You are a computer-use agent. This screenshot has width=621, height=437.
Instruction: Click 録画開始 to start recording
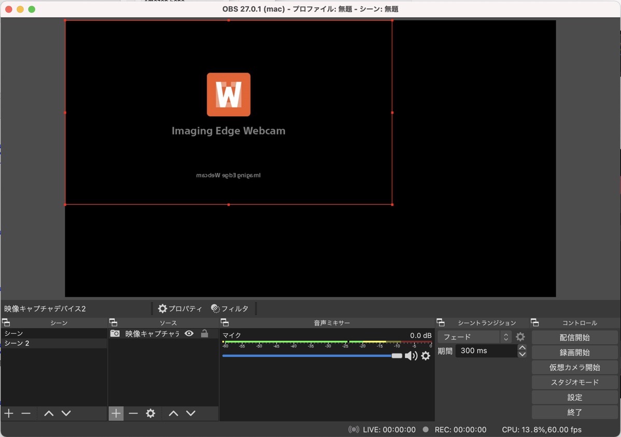[575, 352]
